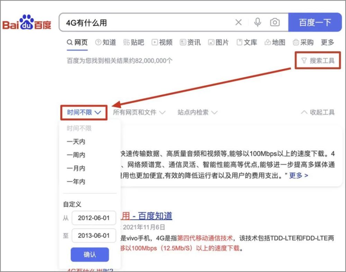Choose 时间不限 option in the list
Screen dimensions: 346x272
click(79, 128)
